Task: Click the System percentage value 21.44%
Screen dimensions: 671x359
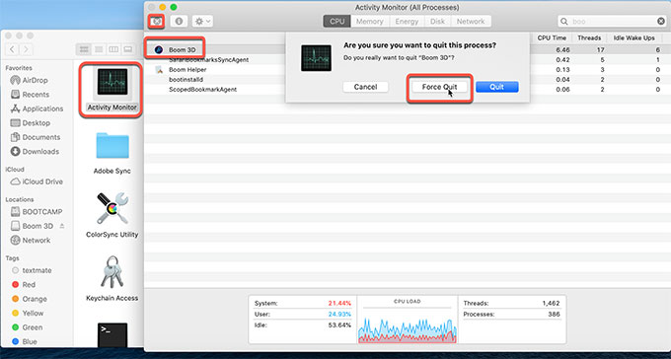Action: (339, 304)
